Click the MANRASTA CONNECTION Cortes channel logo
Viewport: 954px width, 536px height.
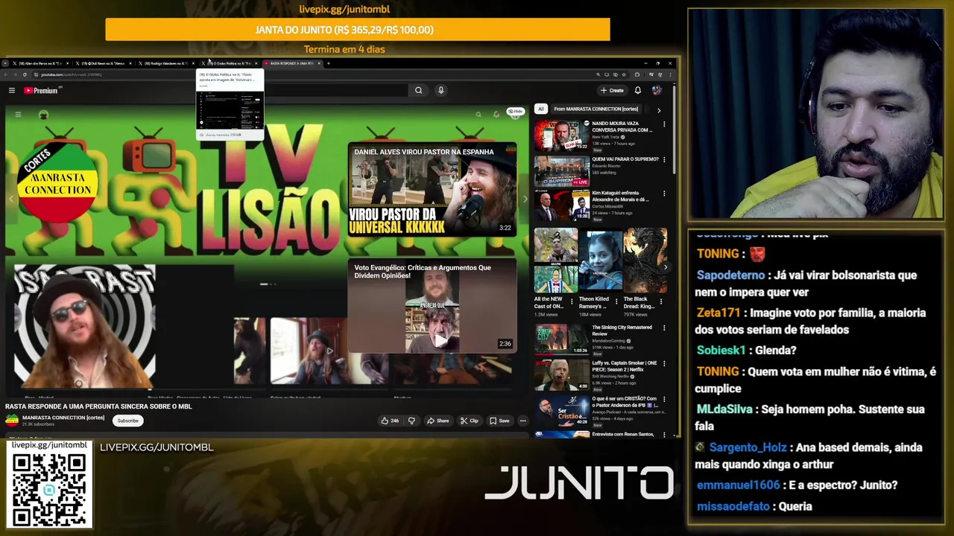(x=57, y=182)
